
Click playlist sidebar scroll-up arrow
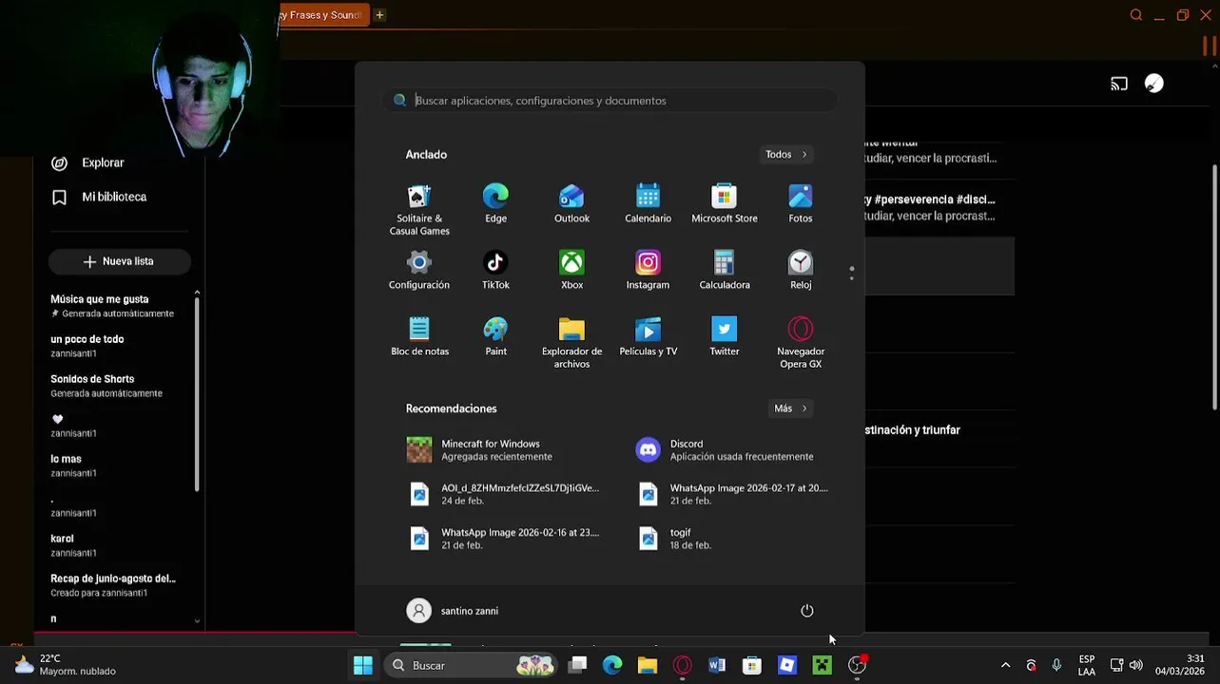coord(197,293)
